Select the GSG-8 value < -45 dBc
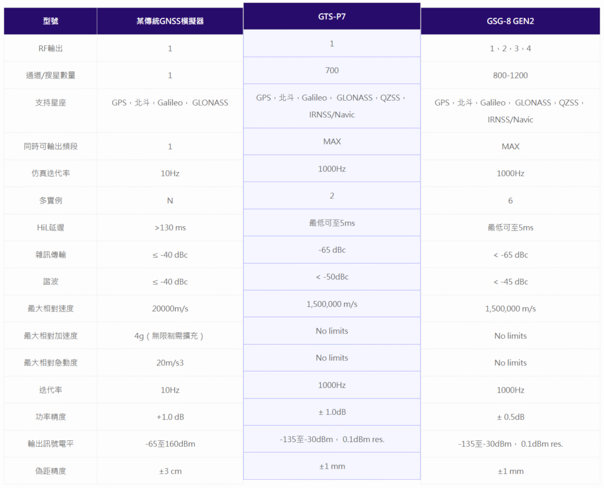Viewport: 604px width, 488px height. click(x=510, y=282)
